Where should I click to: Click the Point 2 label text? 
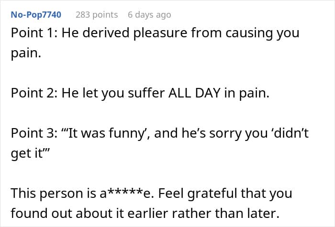tap(34, 93)
